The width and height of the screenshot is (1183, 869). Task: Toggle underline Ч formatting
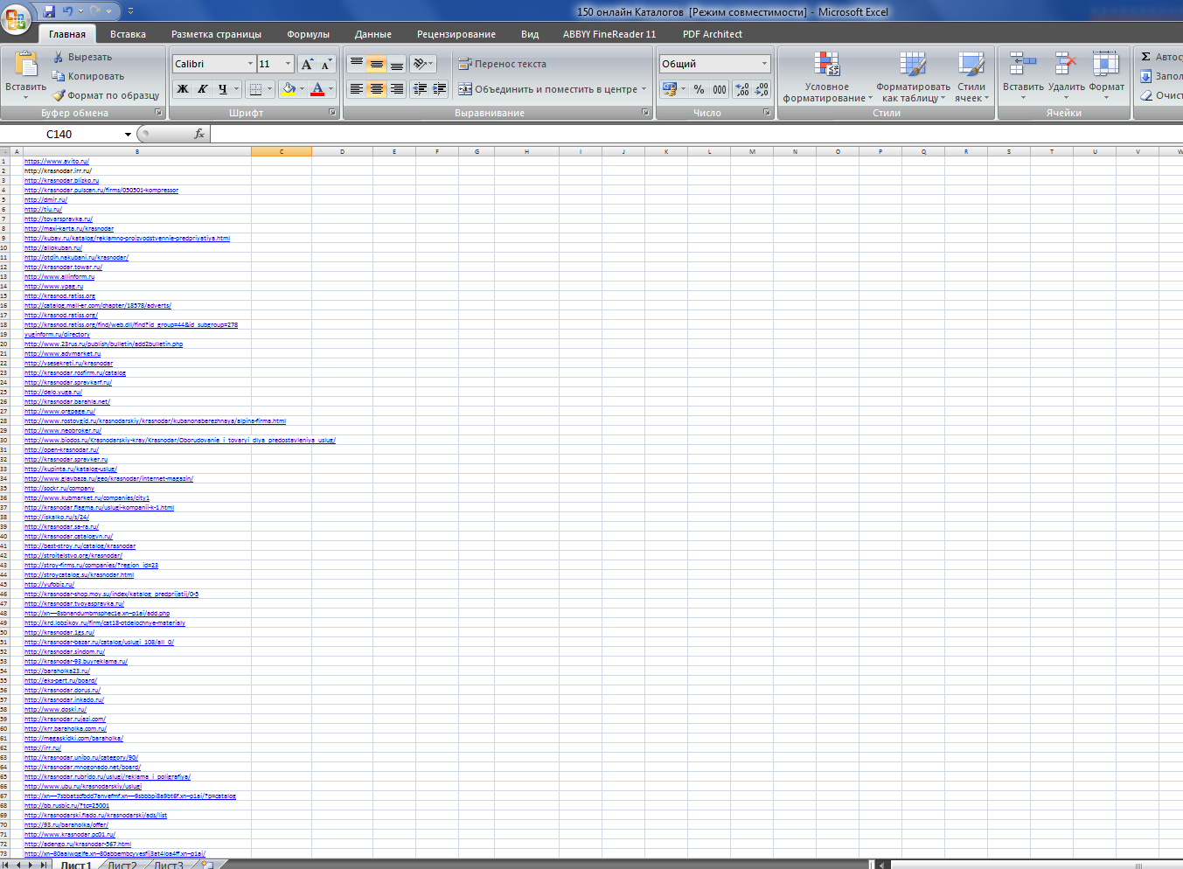tap(223, 89)
